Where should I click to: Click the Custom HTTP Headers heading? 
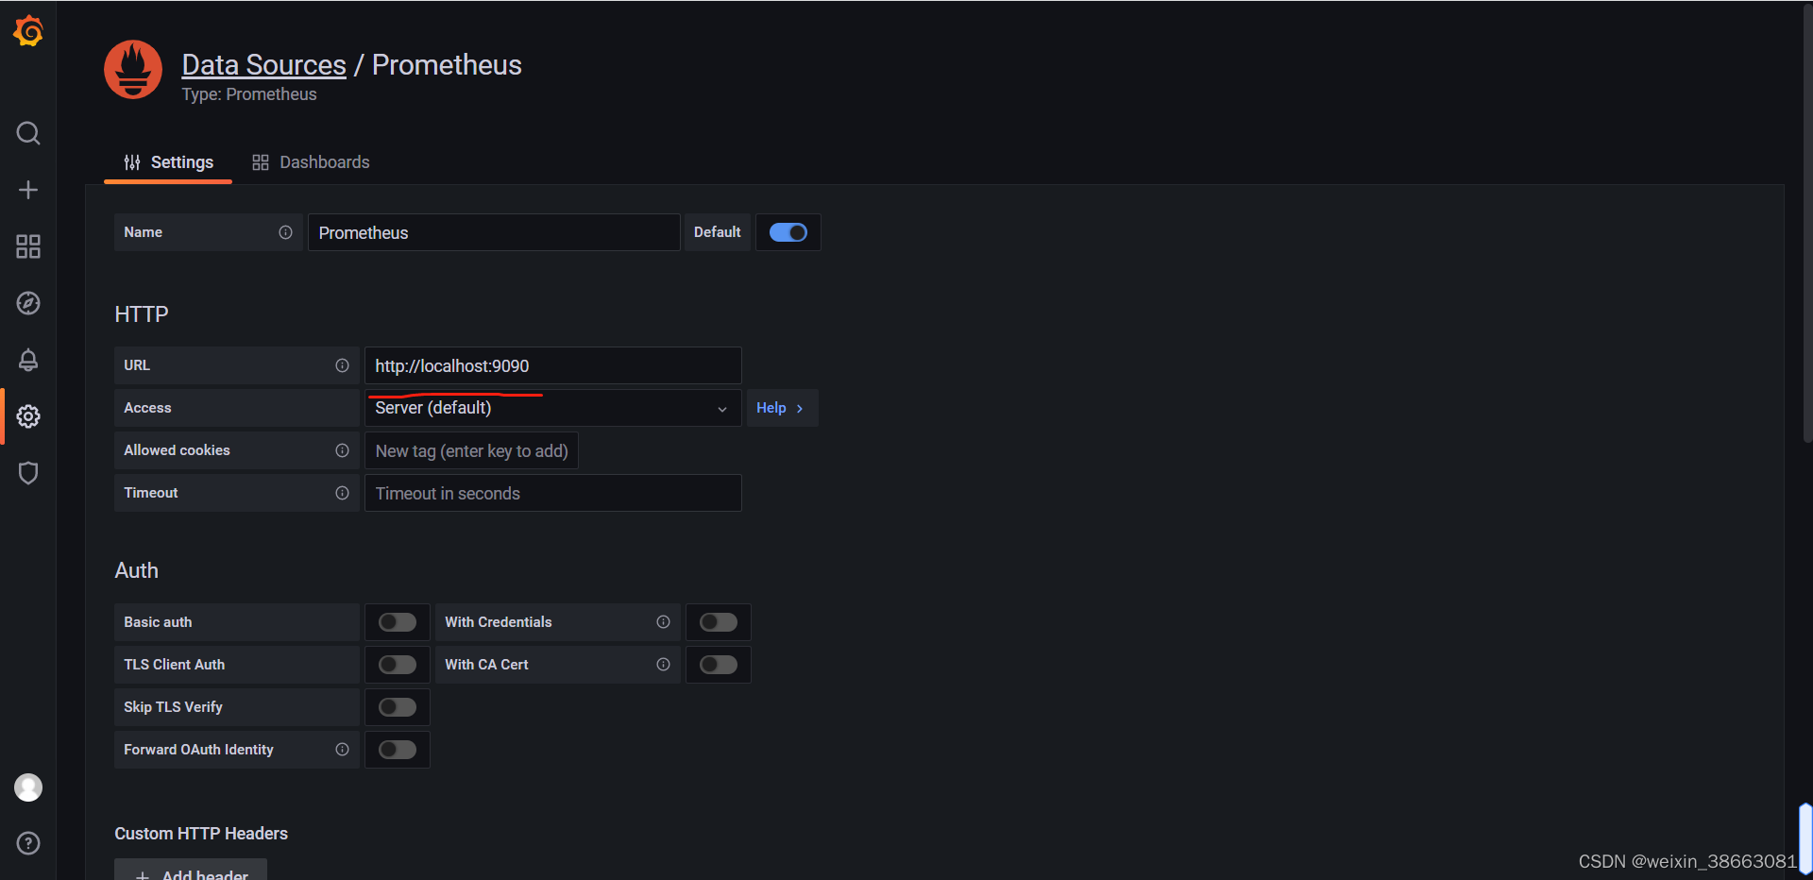pyautogui.click(x=201, y=834)
